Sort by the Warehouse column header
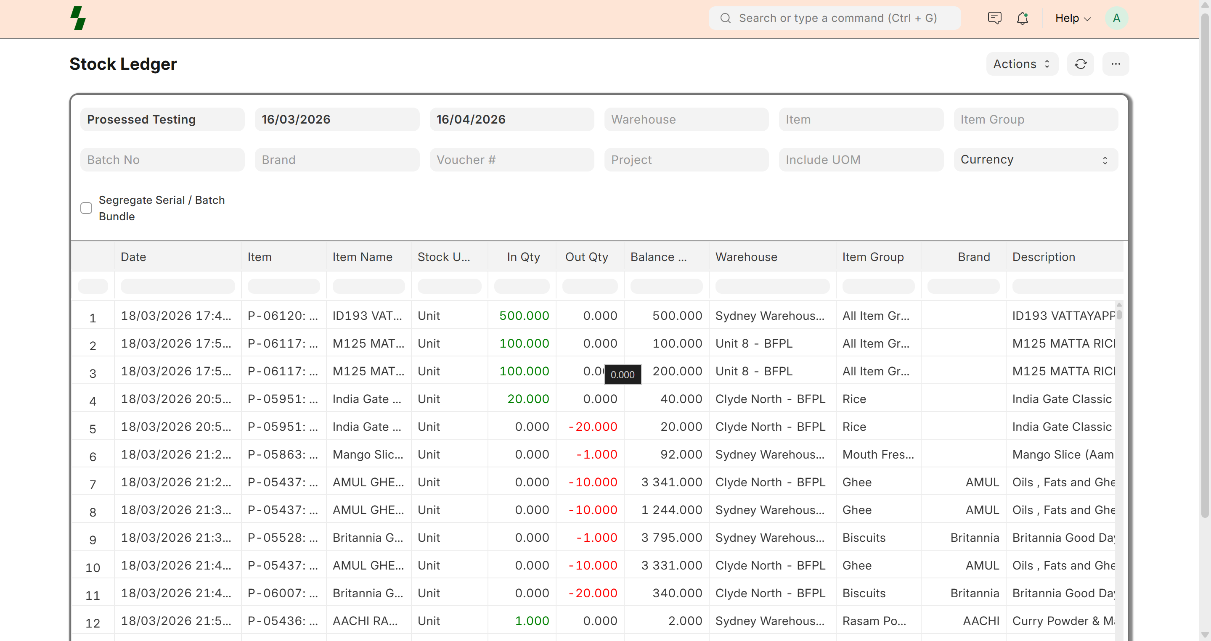Image resolution: width=1211 pixels, height=641 pixels. [746, 257]
